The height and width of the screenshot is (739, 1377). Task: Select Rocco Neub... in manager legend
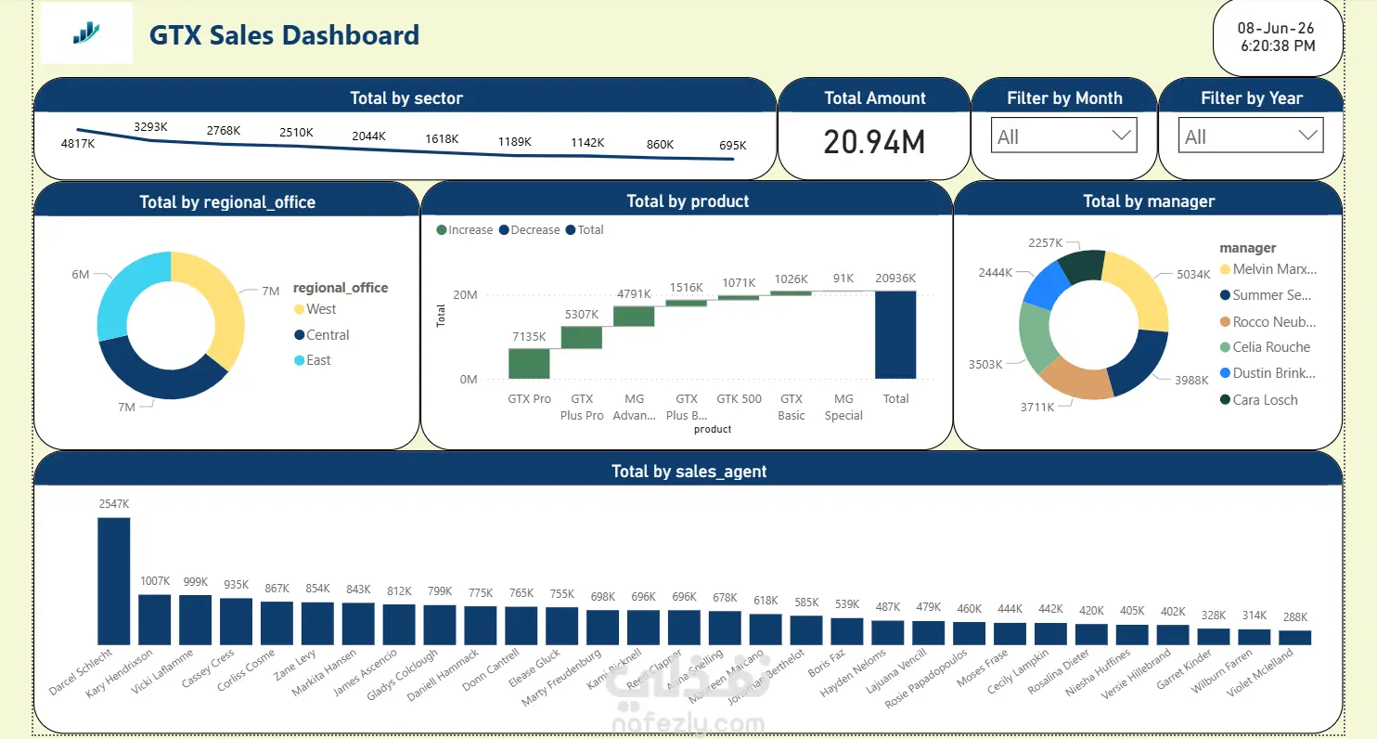(x=1268, y=322)
